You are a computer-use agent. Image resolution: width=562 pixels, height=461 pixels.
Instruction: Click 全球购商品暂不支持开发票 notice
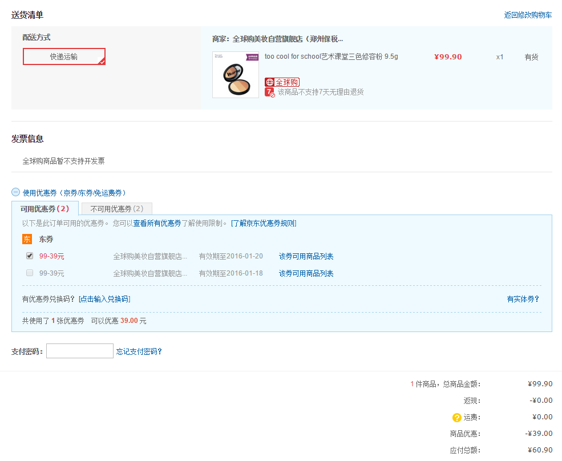click(63, 161)
